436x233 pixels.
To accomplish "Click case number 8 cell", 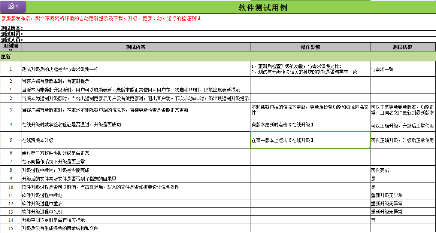I will pos(11,170).
